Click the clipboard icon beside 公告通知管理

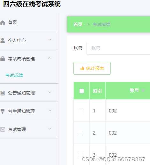tap(3, 93)
